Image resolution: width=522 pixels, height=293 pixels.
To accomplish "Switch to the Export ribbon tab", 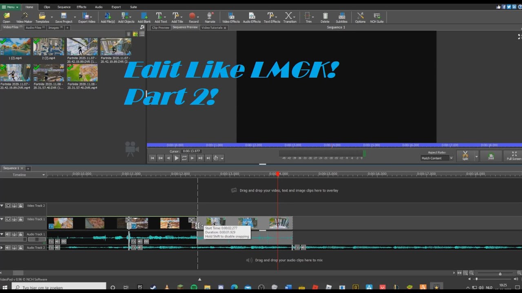I will [116, 7].
